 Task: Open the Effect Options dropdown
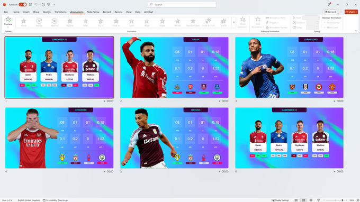coord(242,22)
